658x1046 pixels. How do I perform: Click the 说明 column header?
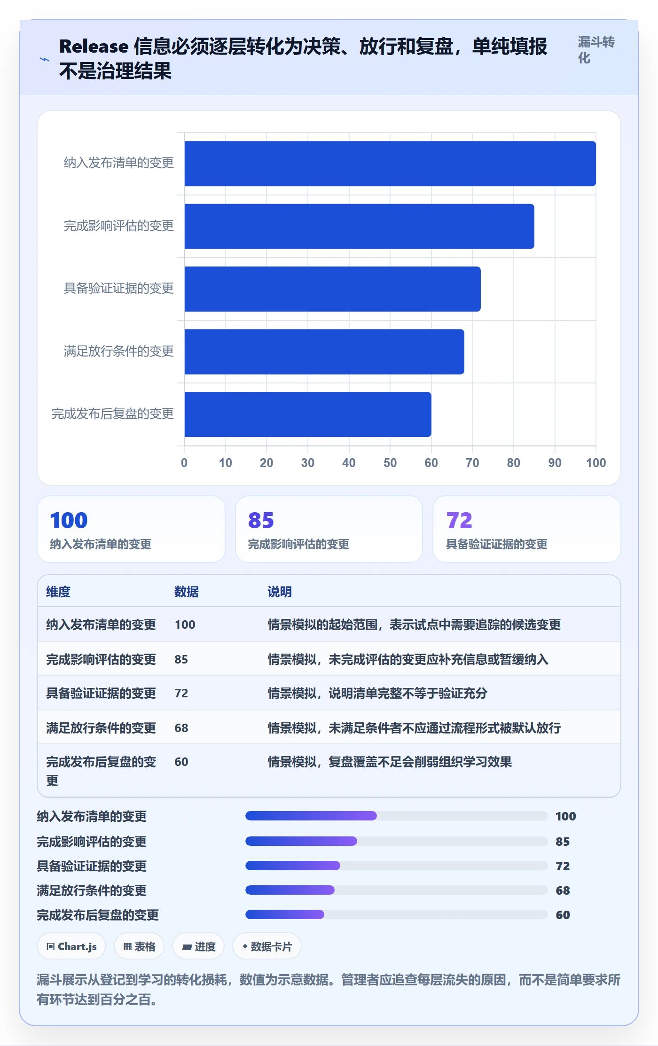coord(280,592)
